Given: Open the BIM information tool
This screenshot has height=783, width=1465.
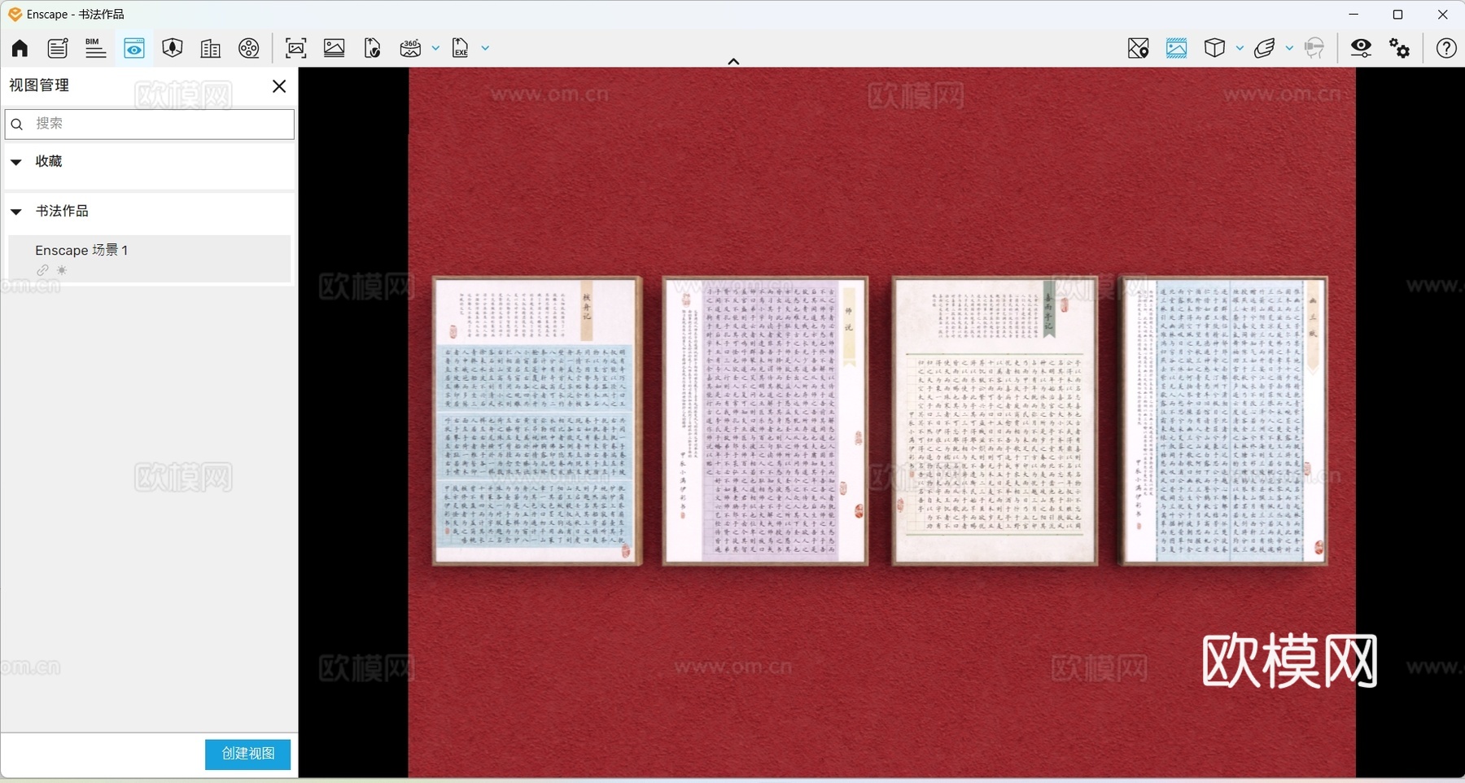Looking at the screenshot, I should point(95,48).
